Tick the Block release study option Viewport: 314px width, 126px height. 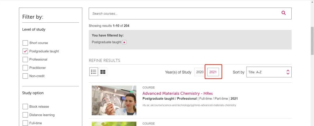click(25, 107)
